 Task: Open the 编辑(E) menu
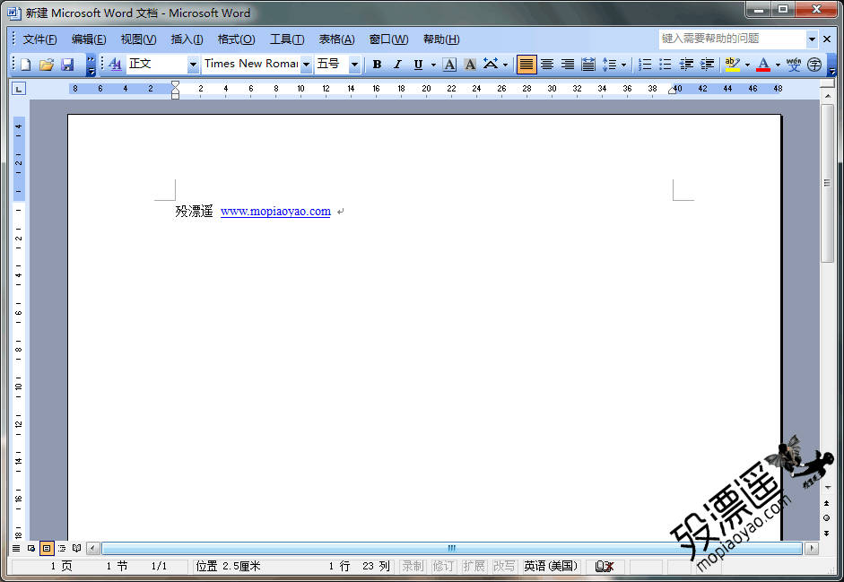pos(89,39)
